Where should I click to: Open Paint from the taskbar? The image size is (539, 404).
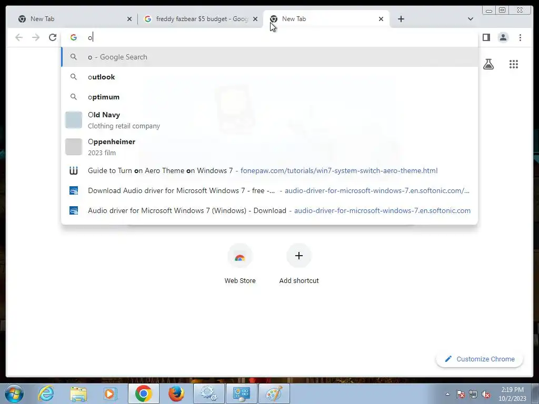pos(274,393)
